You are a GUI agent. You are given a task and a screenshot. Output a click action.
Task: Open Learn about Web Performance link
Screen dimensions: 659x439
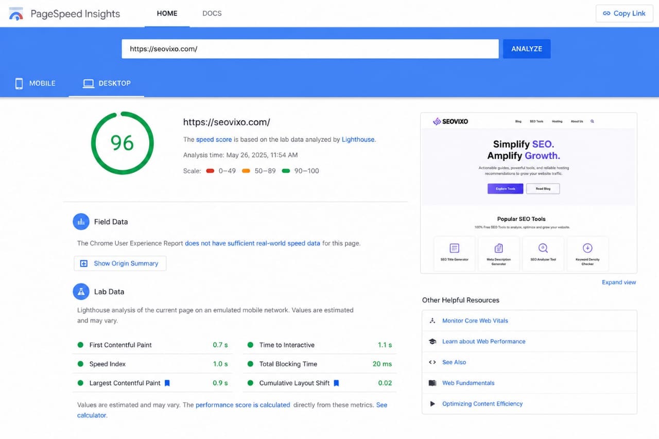pyautogui.click(x=484, y=341)
